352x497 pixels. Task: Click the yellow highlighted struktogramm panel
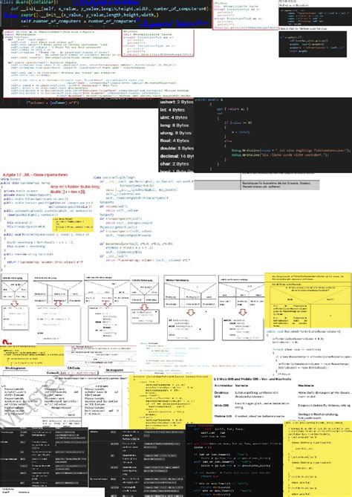point(308,300)
